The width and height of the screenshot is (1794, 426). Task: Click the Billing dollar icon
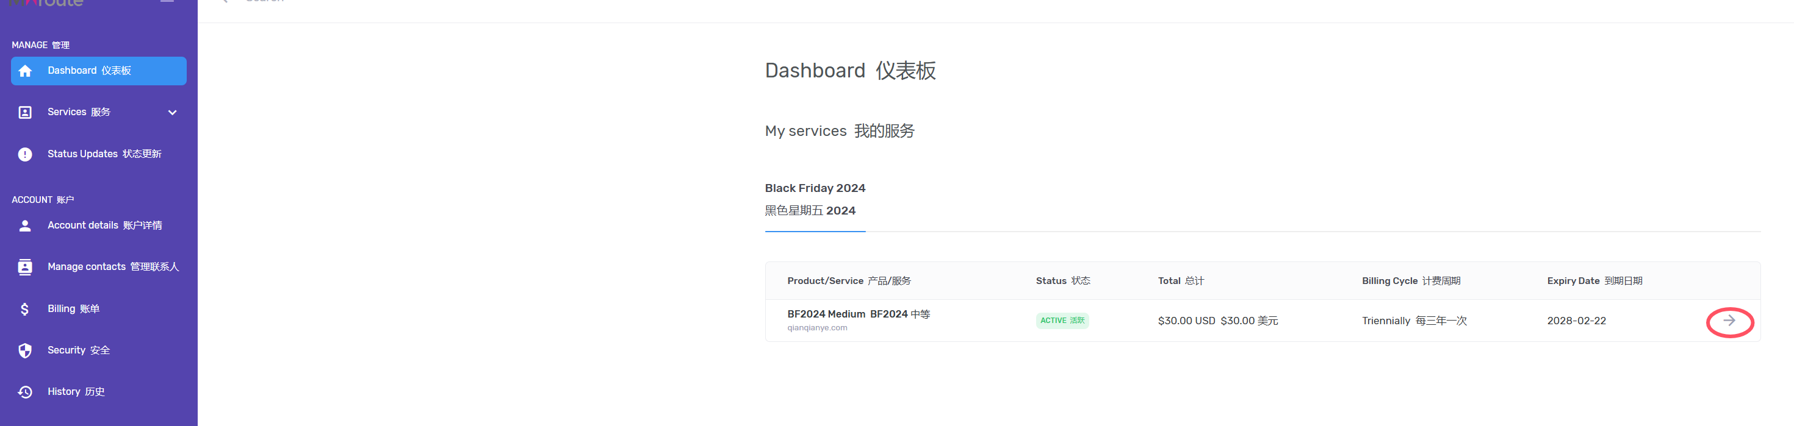(25, 308)
